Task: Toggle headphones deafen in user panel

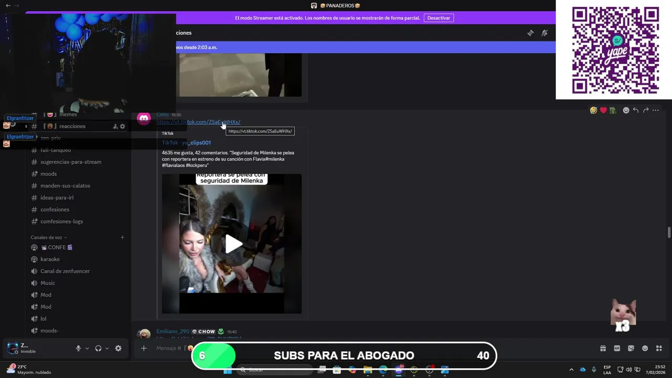Action: pyautogui.click(x=98, y=348)
